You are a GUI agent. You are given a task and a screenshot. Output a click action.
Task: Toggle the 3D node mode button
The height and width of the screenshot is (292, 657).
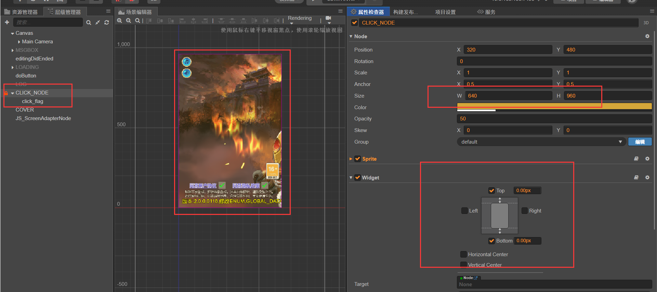(646, 23)
